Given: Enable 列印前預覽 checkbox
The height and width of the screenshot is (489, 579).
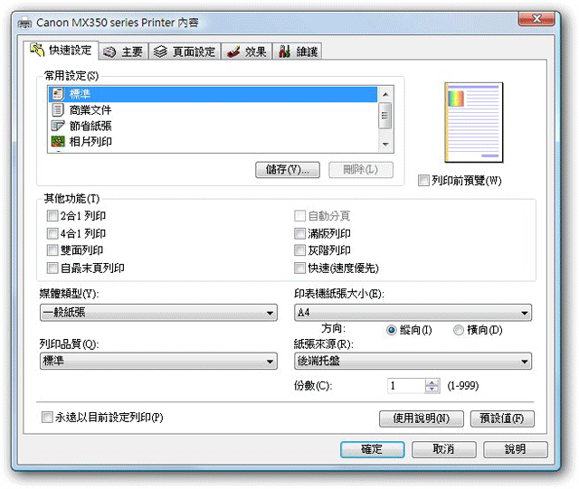Looking at the screenshot, I should pyautogui.click(x=423, y=181).
